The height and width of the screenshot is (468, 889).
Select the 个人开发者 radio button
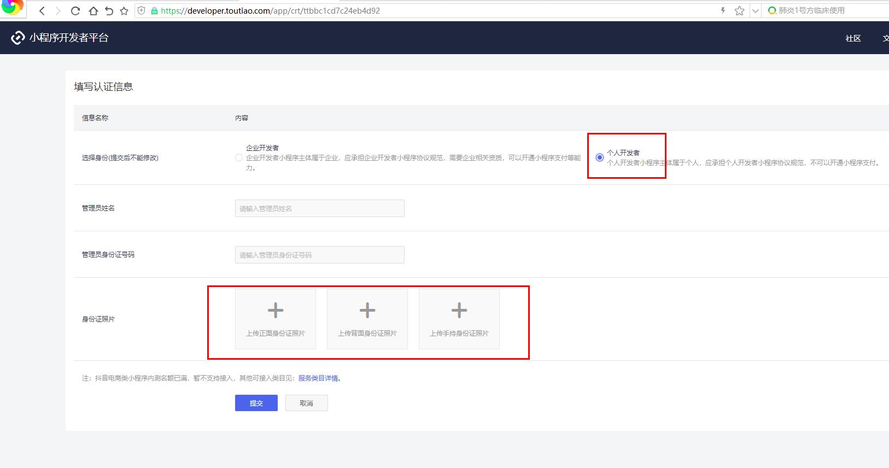point(600,157)
